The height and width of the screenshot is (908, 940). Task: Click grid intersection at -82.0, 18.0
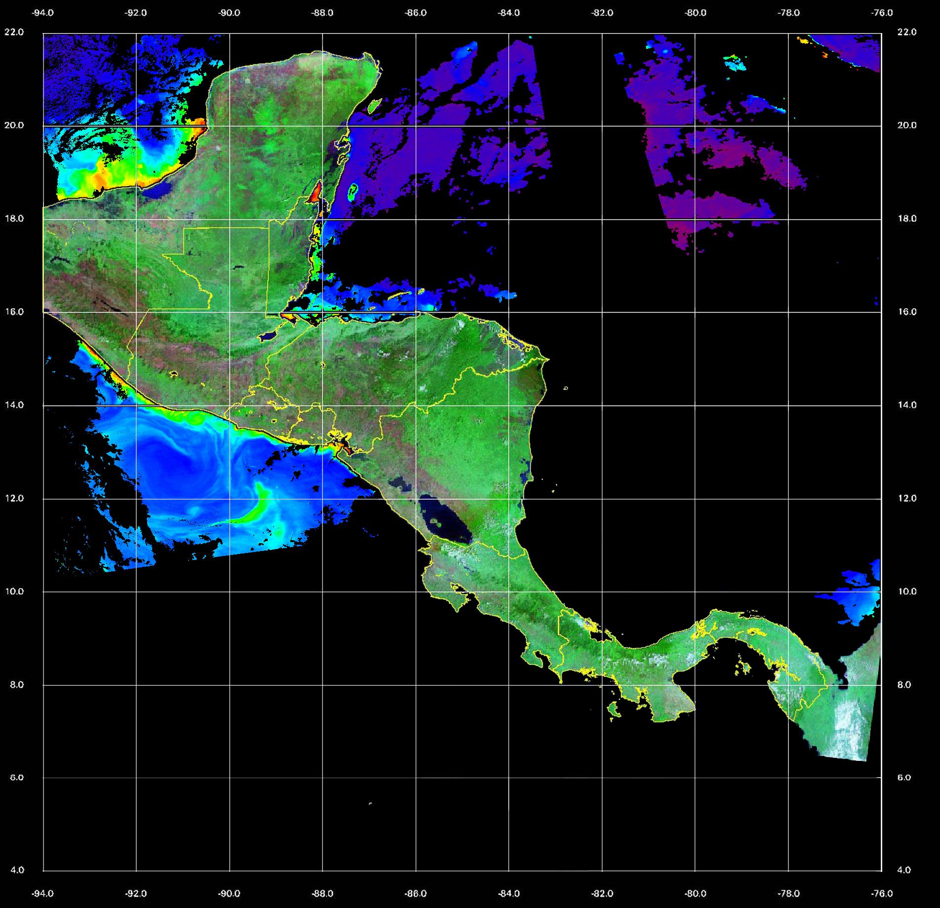pos(602,219)
